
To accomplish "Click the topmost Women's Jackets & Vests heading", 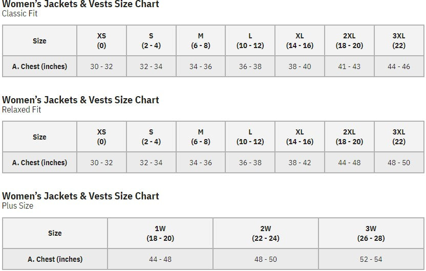I will coord(80,5).
